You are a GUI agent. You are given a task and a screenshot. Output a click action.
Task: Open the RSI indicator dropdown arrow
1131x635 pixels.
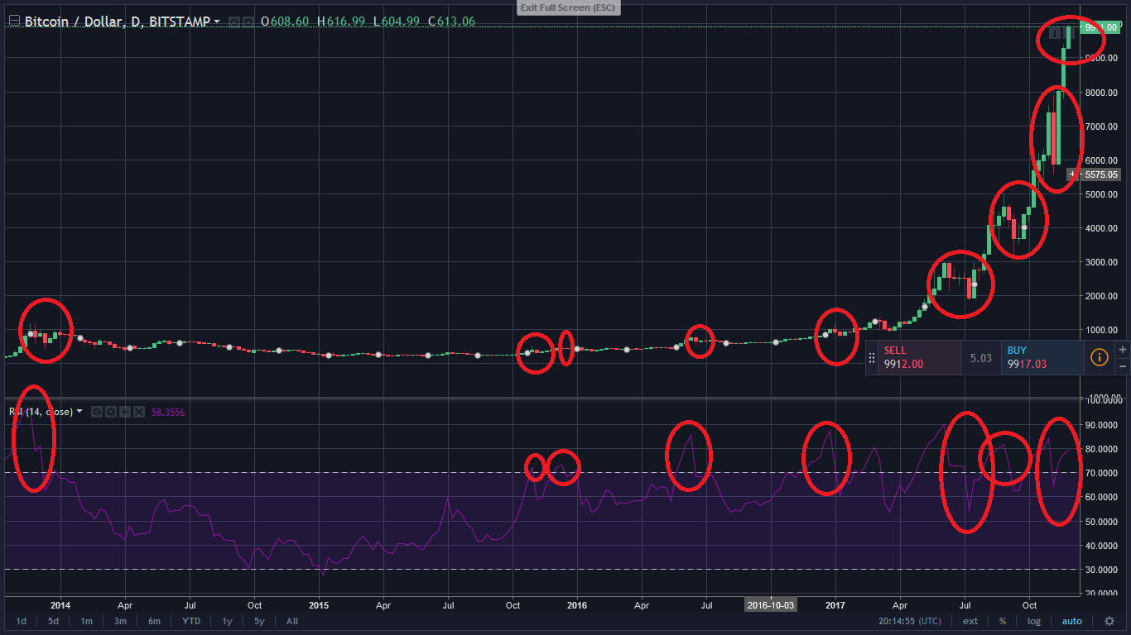click(x=80, y=411)
